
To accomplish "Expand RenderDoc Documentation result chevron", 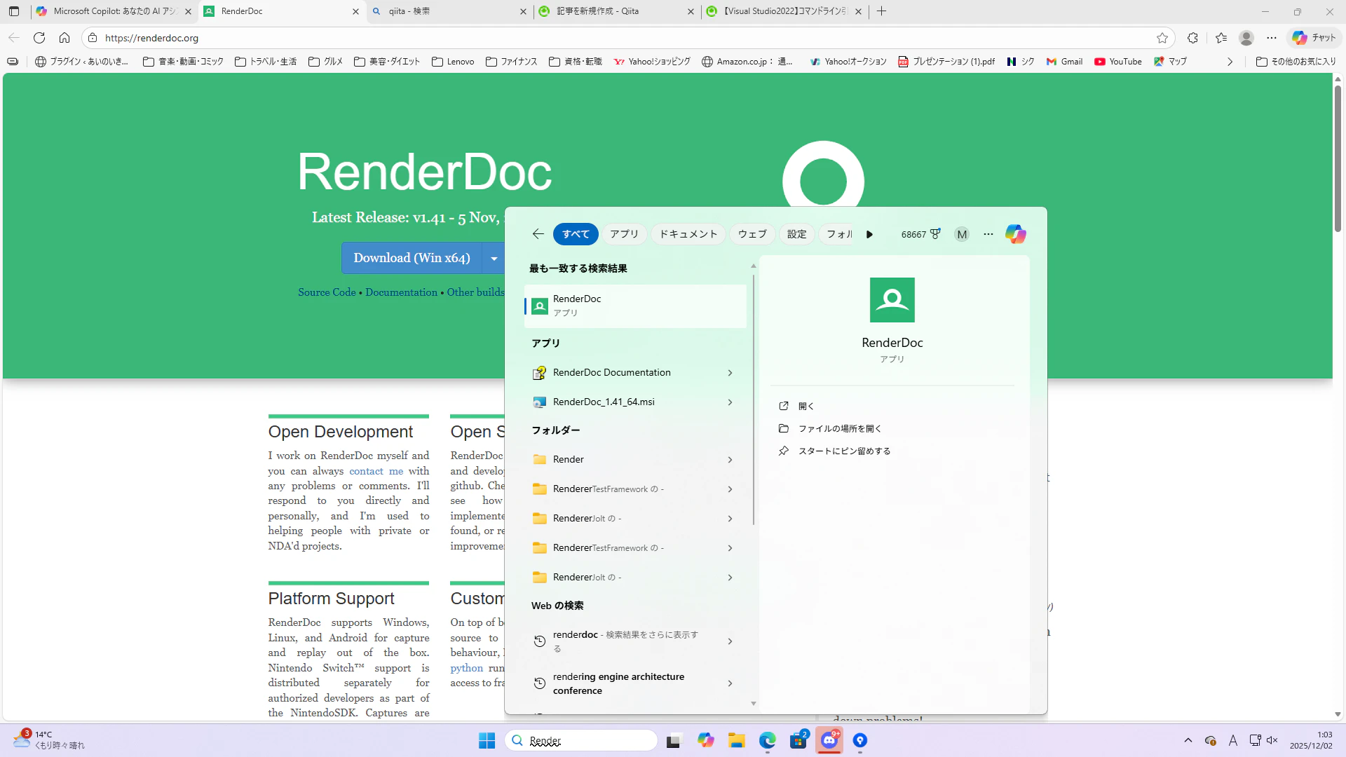I will (x=730, y=373).
